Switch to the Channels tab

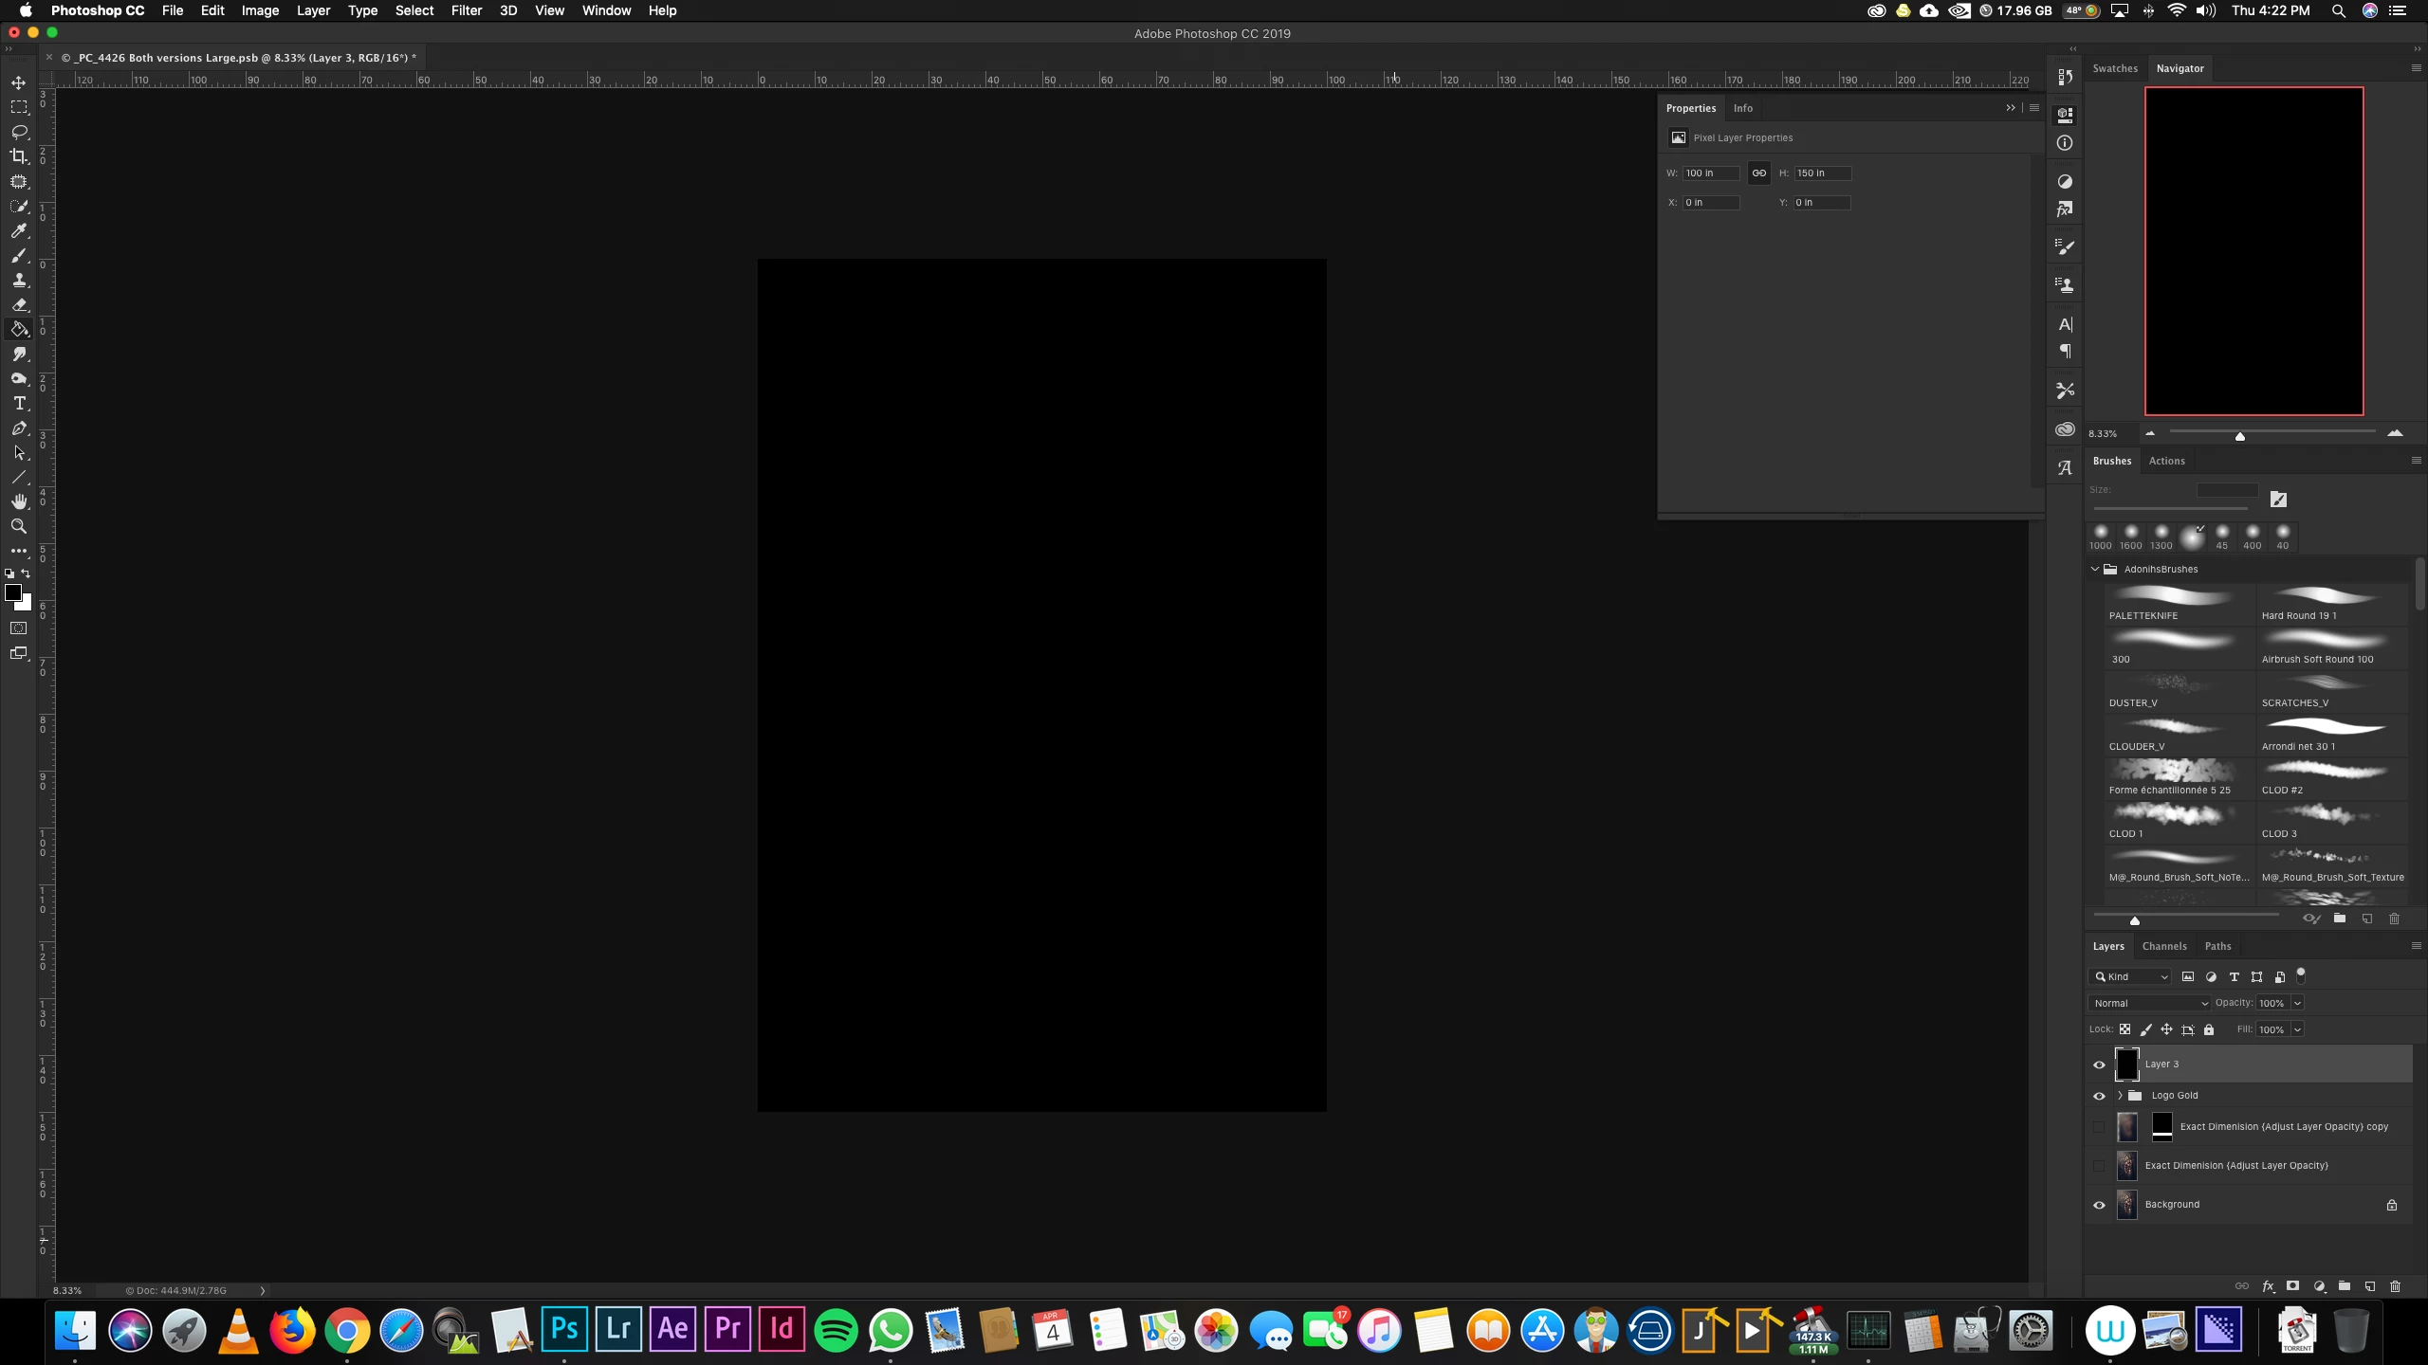[x=2163, y=946]
